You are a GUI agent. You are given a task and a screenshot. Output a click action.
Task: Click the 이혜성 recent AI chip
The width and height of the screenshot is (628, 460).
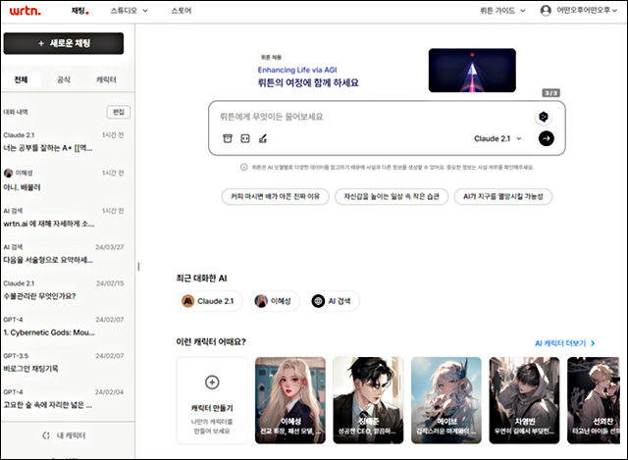(275, 301)
